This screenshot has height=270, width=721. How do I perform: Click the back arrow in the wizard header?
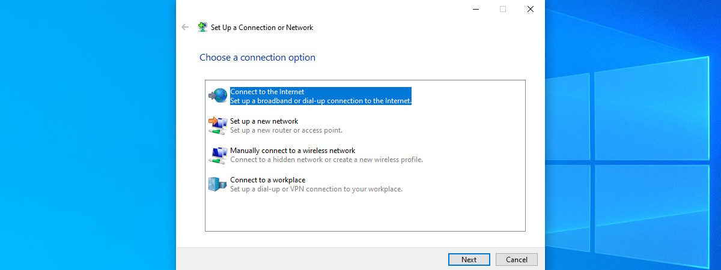[x=185, y=27]
